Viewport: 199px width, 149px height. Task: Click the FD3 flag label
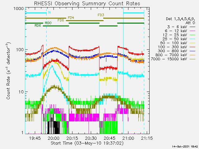pos(100,15)
